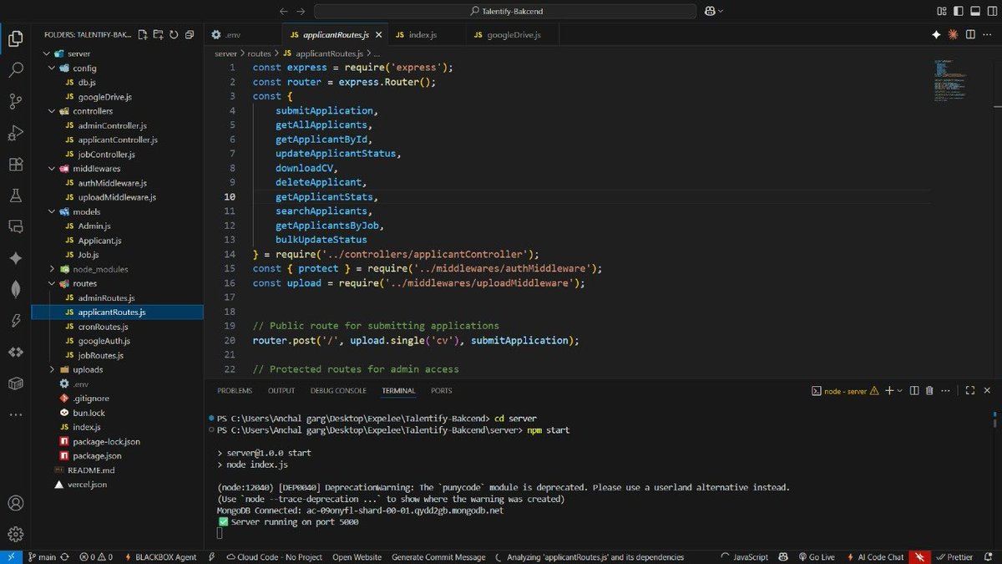Open the Explorer view in activity bar
This screenshot has height=564, width=1002.
(15, 38)
